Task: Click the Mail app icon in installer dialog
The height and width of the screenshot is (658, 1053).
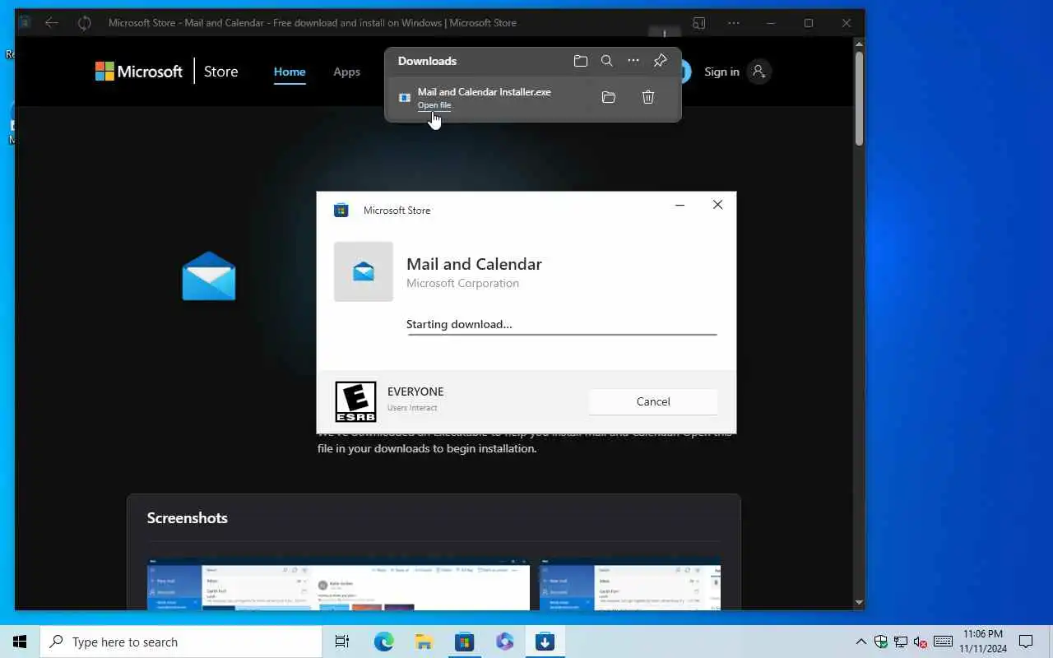Action: click(x=364, y=271)
